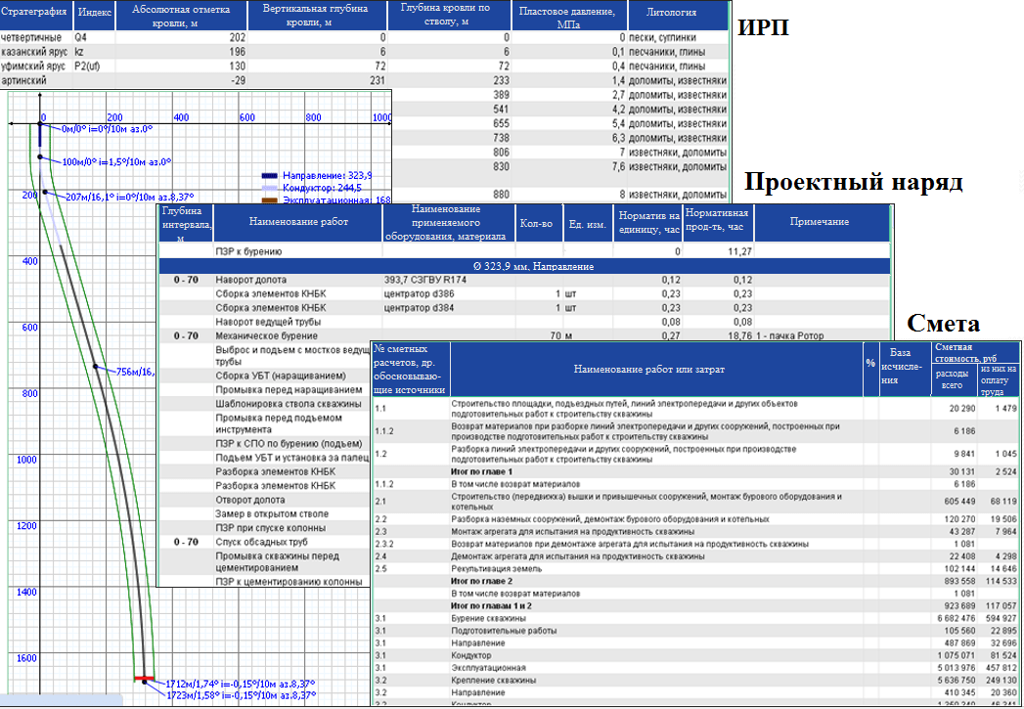Image resolution: width=1024 pixels, height=709 pixels.
Task: Click trajectory label 100м/0° i=1,5°/10м
Action: [x=117, y=161]
